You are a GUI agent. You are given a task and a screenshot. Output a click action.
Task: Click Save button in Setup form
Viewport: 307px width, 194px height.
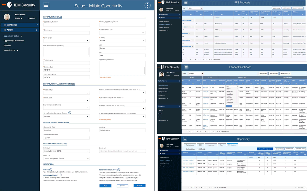click(x=105, y=186)
